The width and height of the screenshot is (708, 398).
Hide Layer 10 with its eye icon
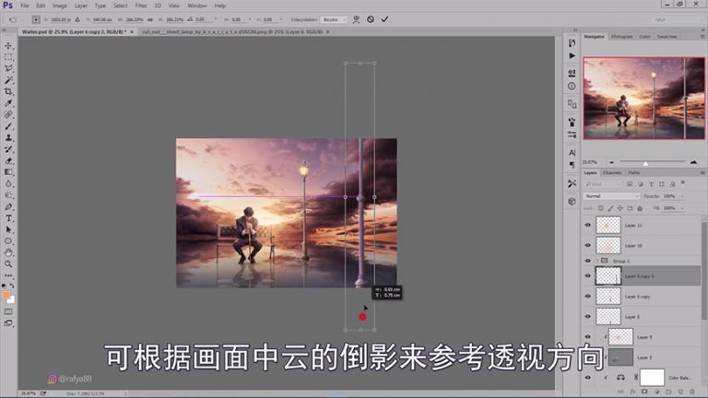pyautogui.click(x=587, y=245)
